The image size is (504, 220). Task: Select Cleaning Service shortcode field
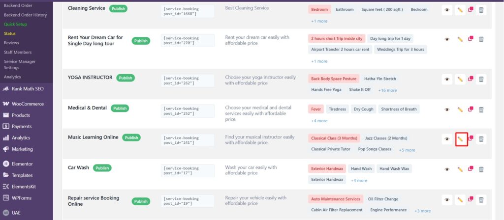[187, 12]
